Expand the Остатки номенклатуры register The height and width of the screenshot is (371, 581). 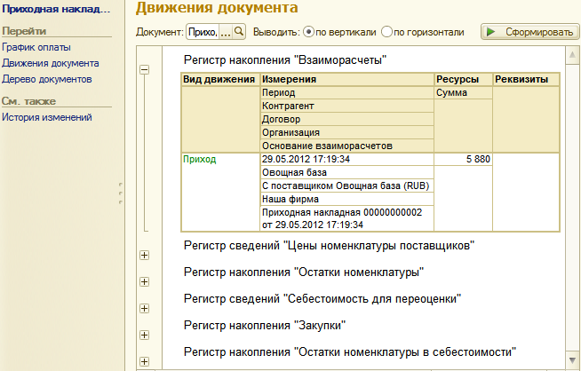coord(145,281)
